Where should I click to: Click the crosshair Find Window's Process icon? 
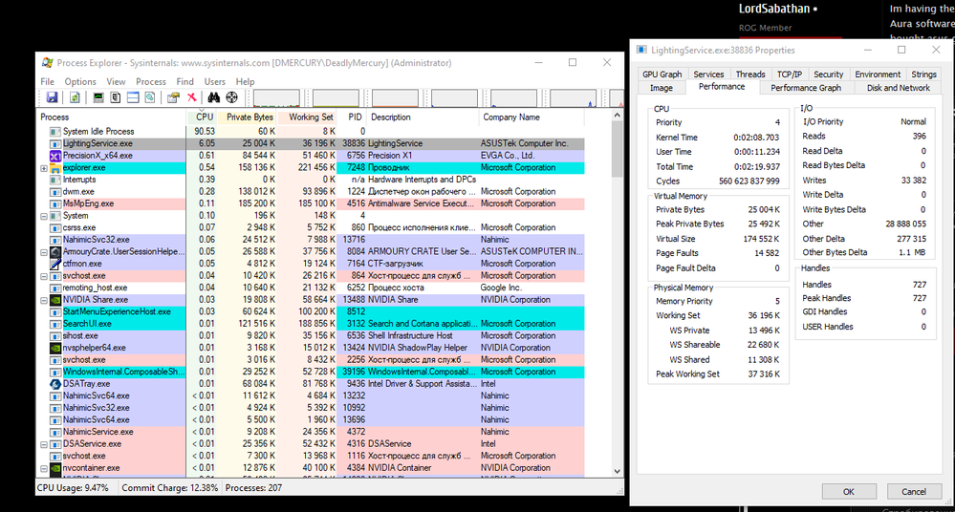point(232,97)
